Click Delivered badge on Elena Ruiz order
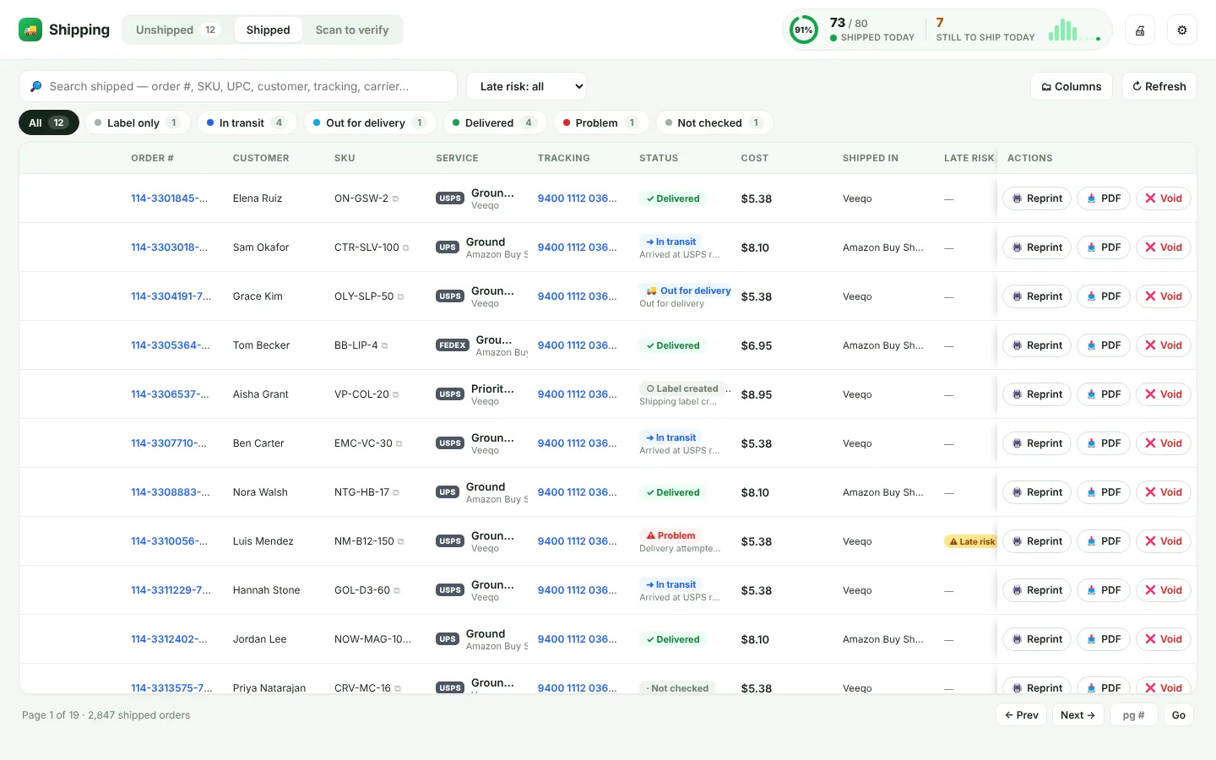This screenshot has width=1216, height=760. (x=673, y=198)
